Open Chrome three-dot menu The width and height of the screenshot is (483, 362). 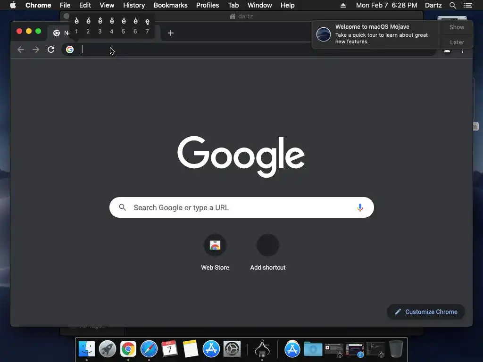[462, 51]
